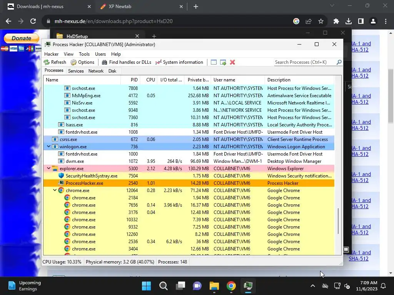This screenshot has height=295, width=394.
Task: Open a new Chrome tab
Action: (196, 7)
